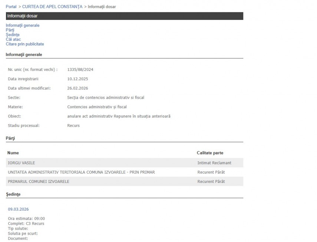317x242 pixels.
Task: Click the Părți navigation link at top
Action: (10, 30)
